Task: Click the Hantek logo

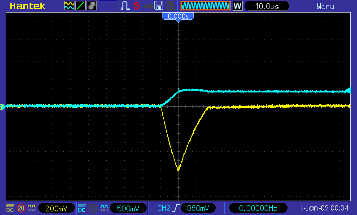Action: (x=27, y=6)
